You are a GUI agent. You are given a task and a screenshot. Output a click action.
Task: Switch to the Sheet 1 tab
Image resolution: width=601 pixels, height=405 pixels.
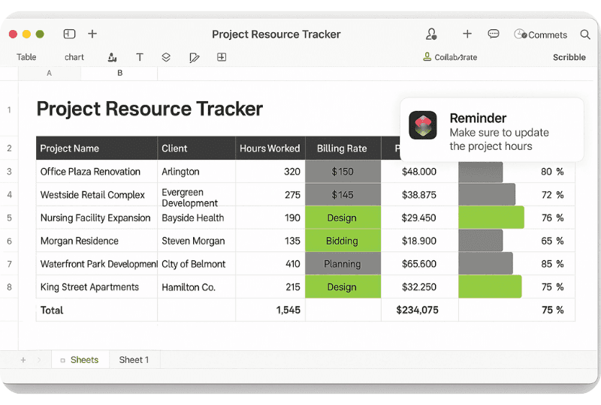(134, 360)
